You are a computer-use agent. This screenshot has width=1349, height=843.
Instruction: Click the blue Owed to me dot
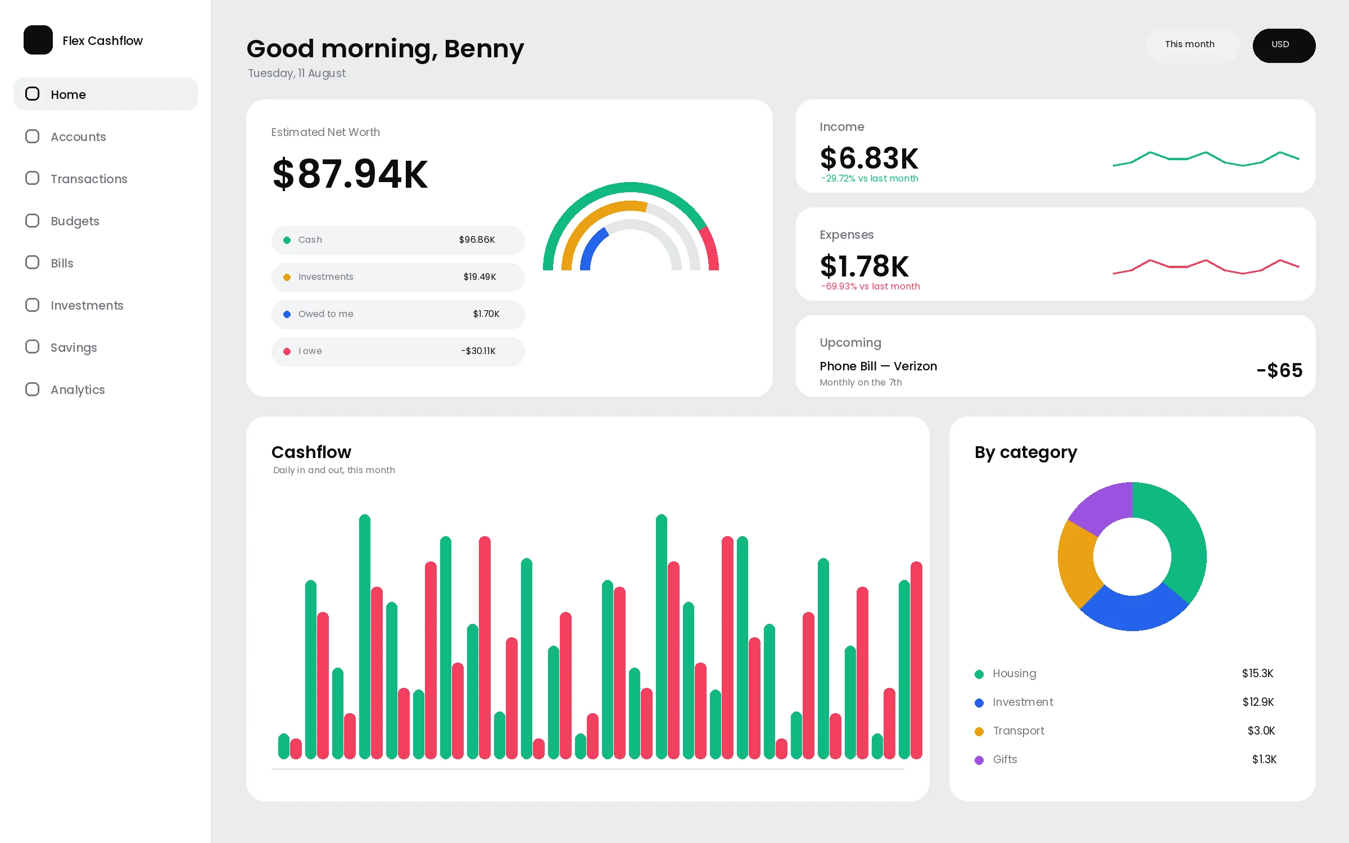tap(287, 314)
